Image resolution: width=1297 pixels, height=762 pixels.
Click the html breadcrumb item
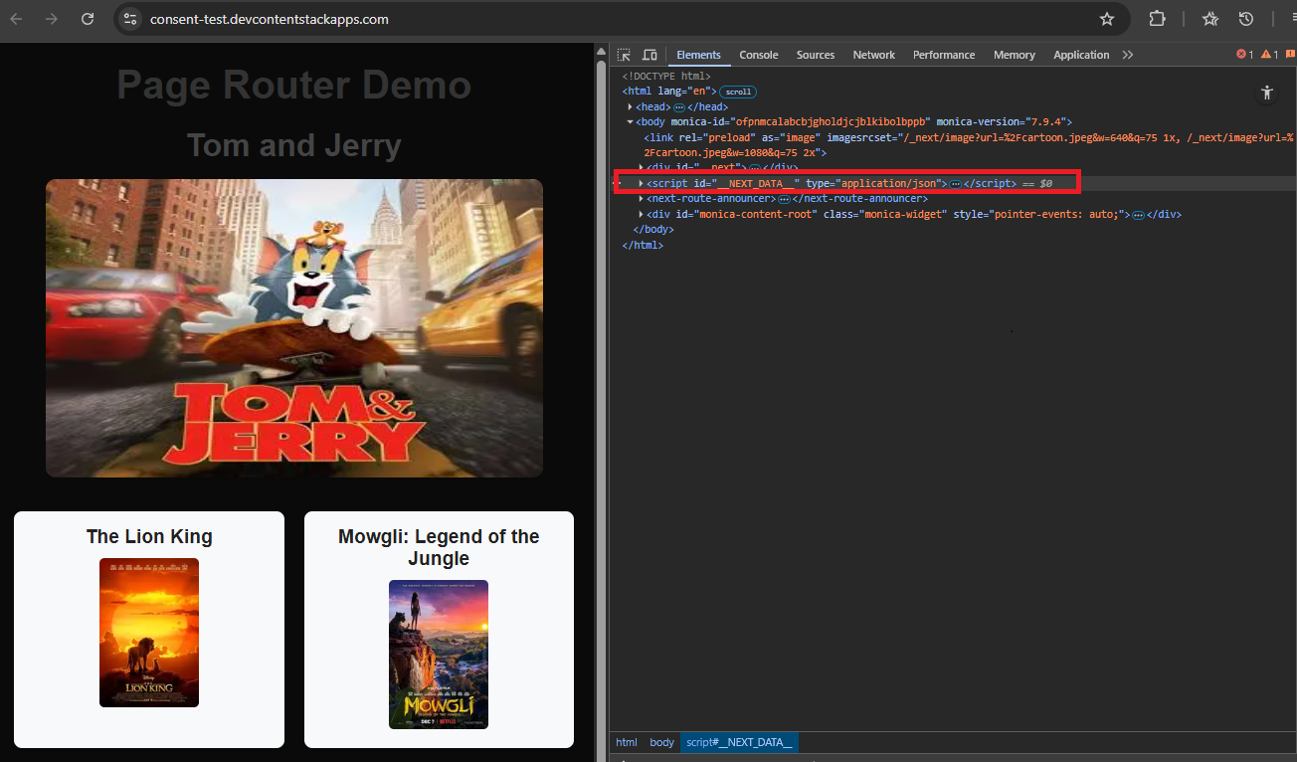click(x=626, y=742)
